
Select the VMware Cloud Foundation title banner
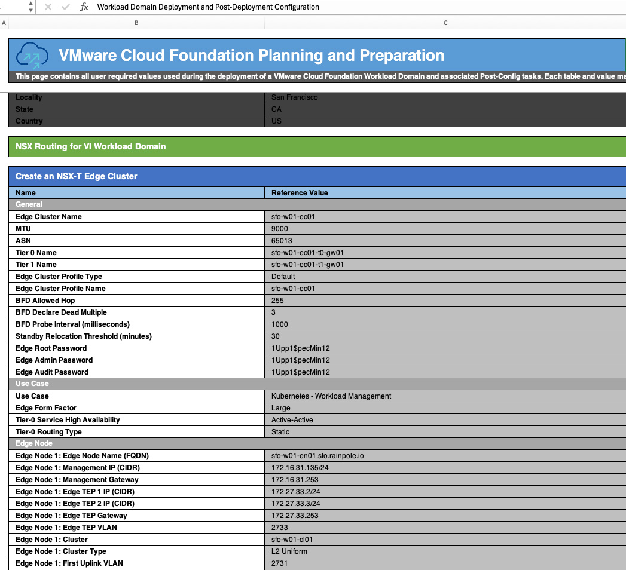(x=317, y=55)
